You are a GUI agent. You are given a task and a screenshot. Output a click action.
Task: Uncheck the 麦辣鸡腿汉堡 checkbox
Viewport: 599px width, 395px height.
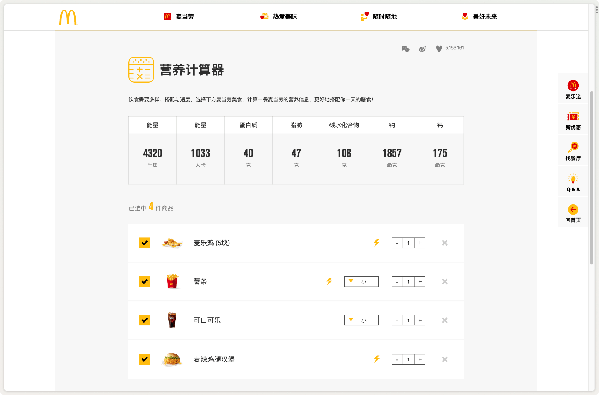click(x=145, y=359)
